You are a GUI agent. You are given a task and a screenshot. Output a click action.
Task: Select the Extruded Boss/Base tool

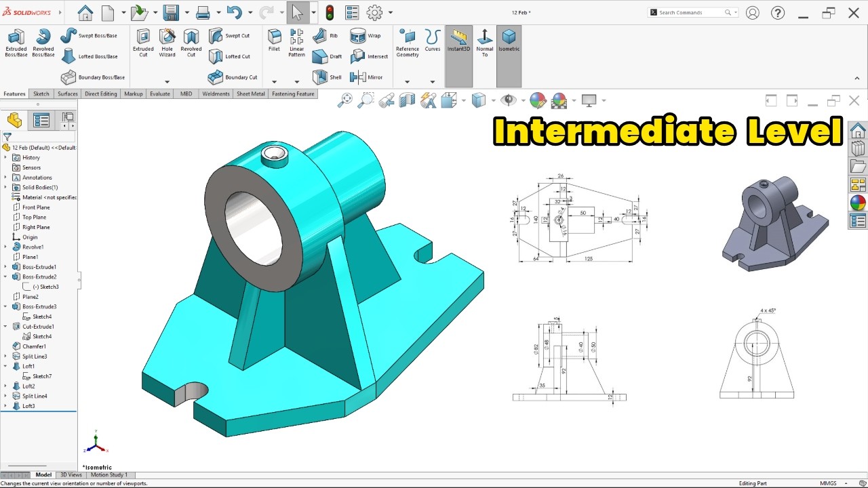coord(16,43)
